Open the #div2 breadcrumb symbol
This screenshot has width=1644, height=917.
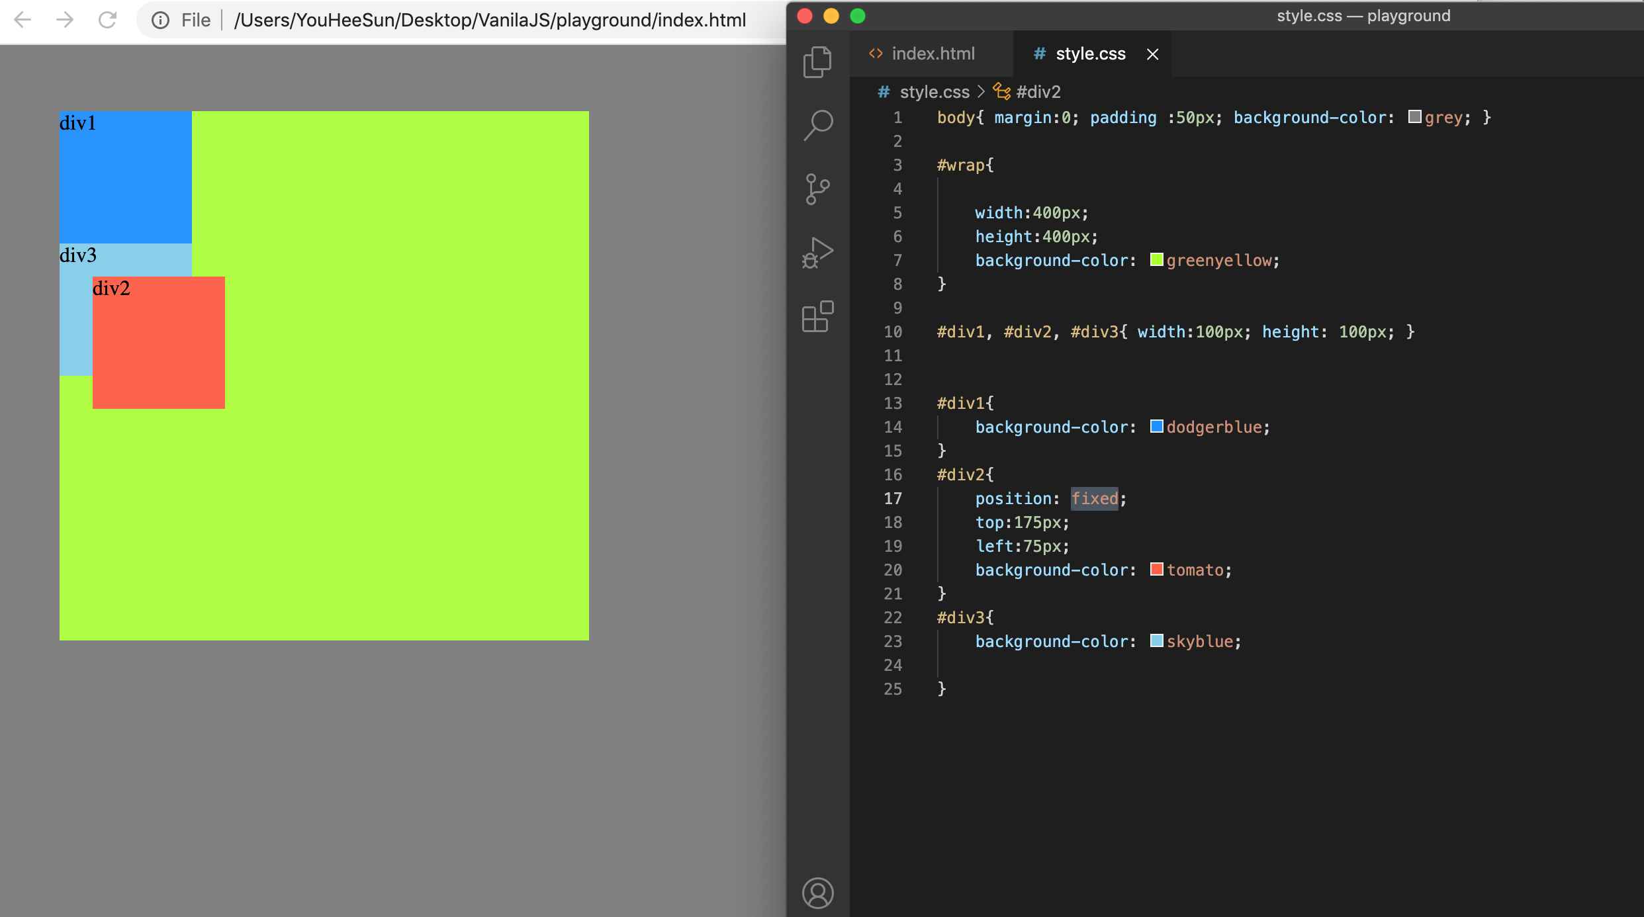1038,92
